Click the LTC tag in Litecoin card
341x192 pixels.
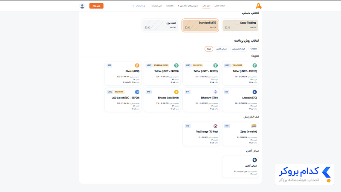point(227,92)
